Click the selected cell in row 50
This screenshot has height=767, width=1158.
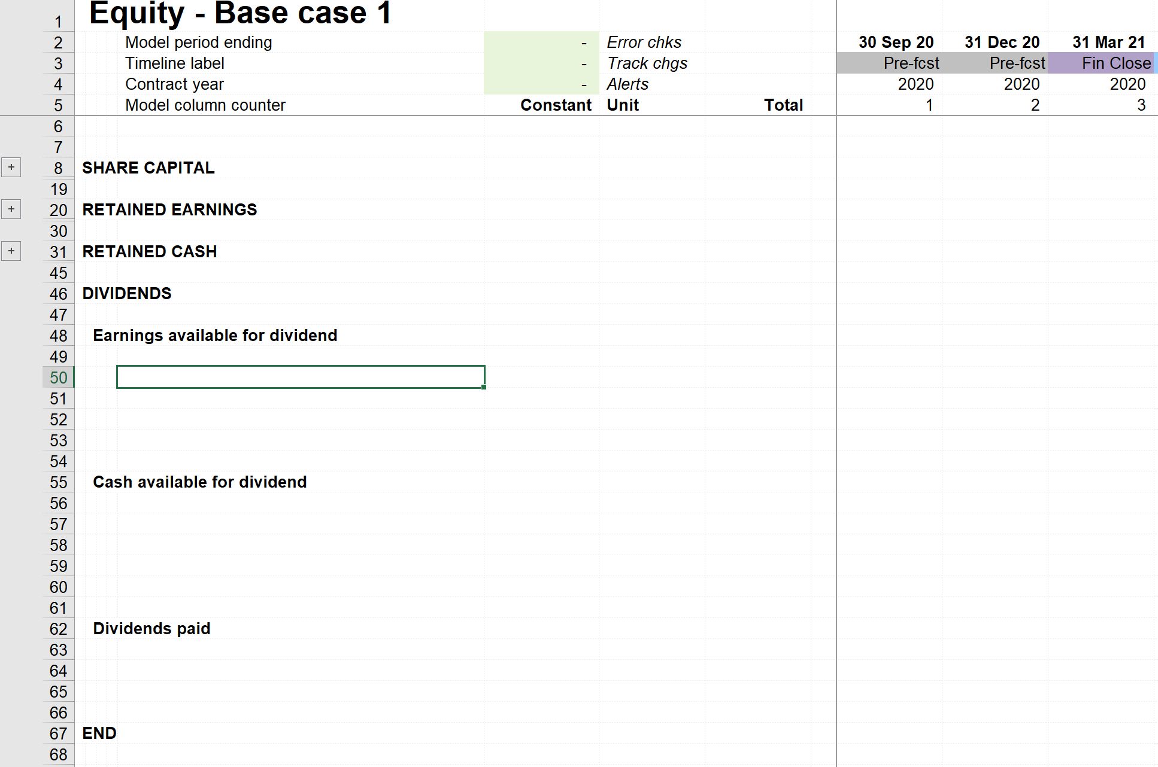300,377
